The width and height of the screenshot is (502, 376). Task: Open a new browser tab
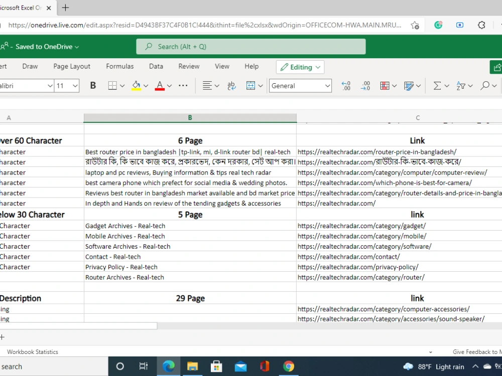tap(65, 8)
